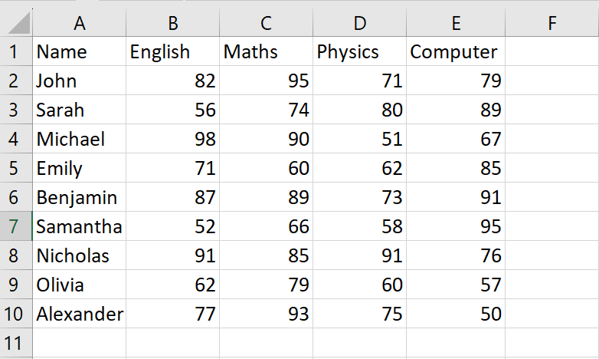The image size is (599, 359).
Task: Click the Name header cell
Action: point(80,51)
